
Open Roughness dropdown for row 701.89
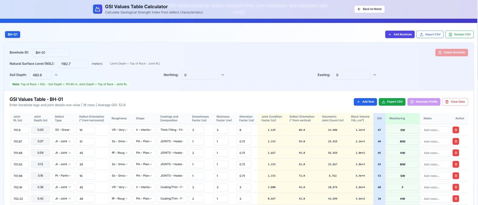click(120, 153)
